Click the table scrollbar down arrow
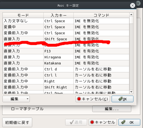143x128 pixels. click(131, 92)
